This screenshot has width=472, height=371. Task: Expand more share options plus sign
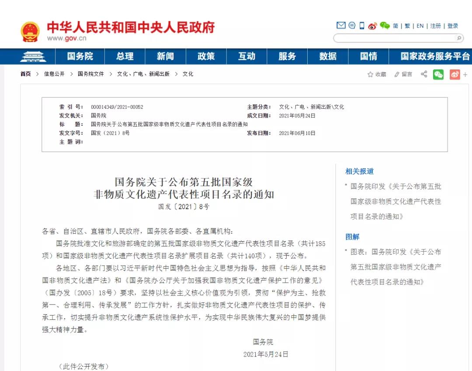465,75
